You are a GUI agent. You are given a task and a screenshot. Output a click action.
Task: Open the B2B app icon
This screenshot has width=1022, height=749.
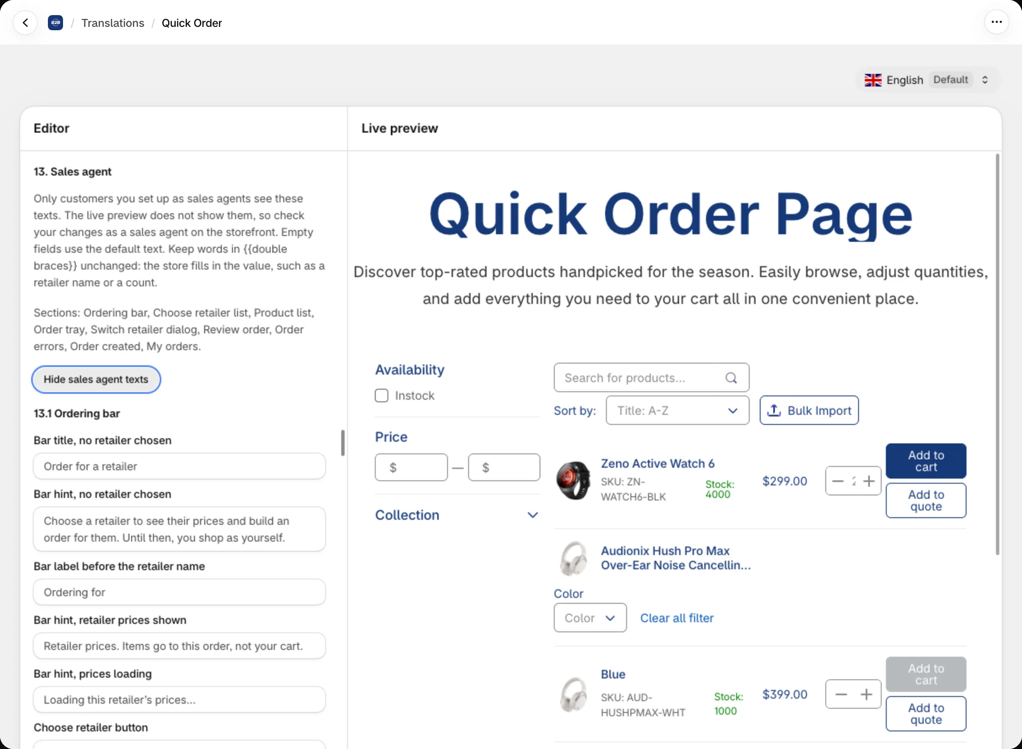click(55, 23)
